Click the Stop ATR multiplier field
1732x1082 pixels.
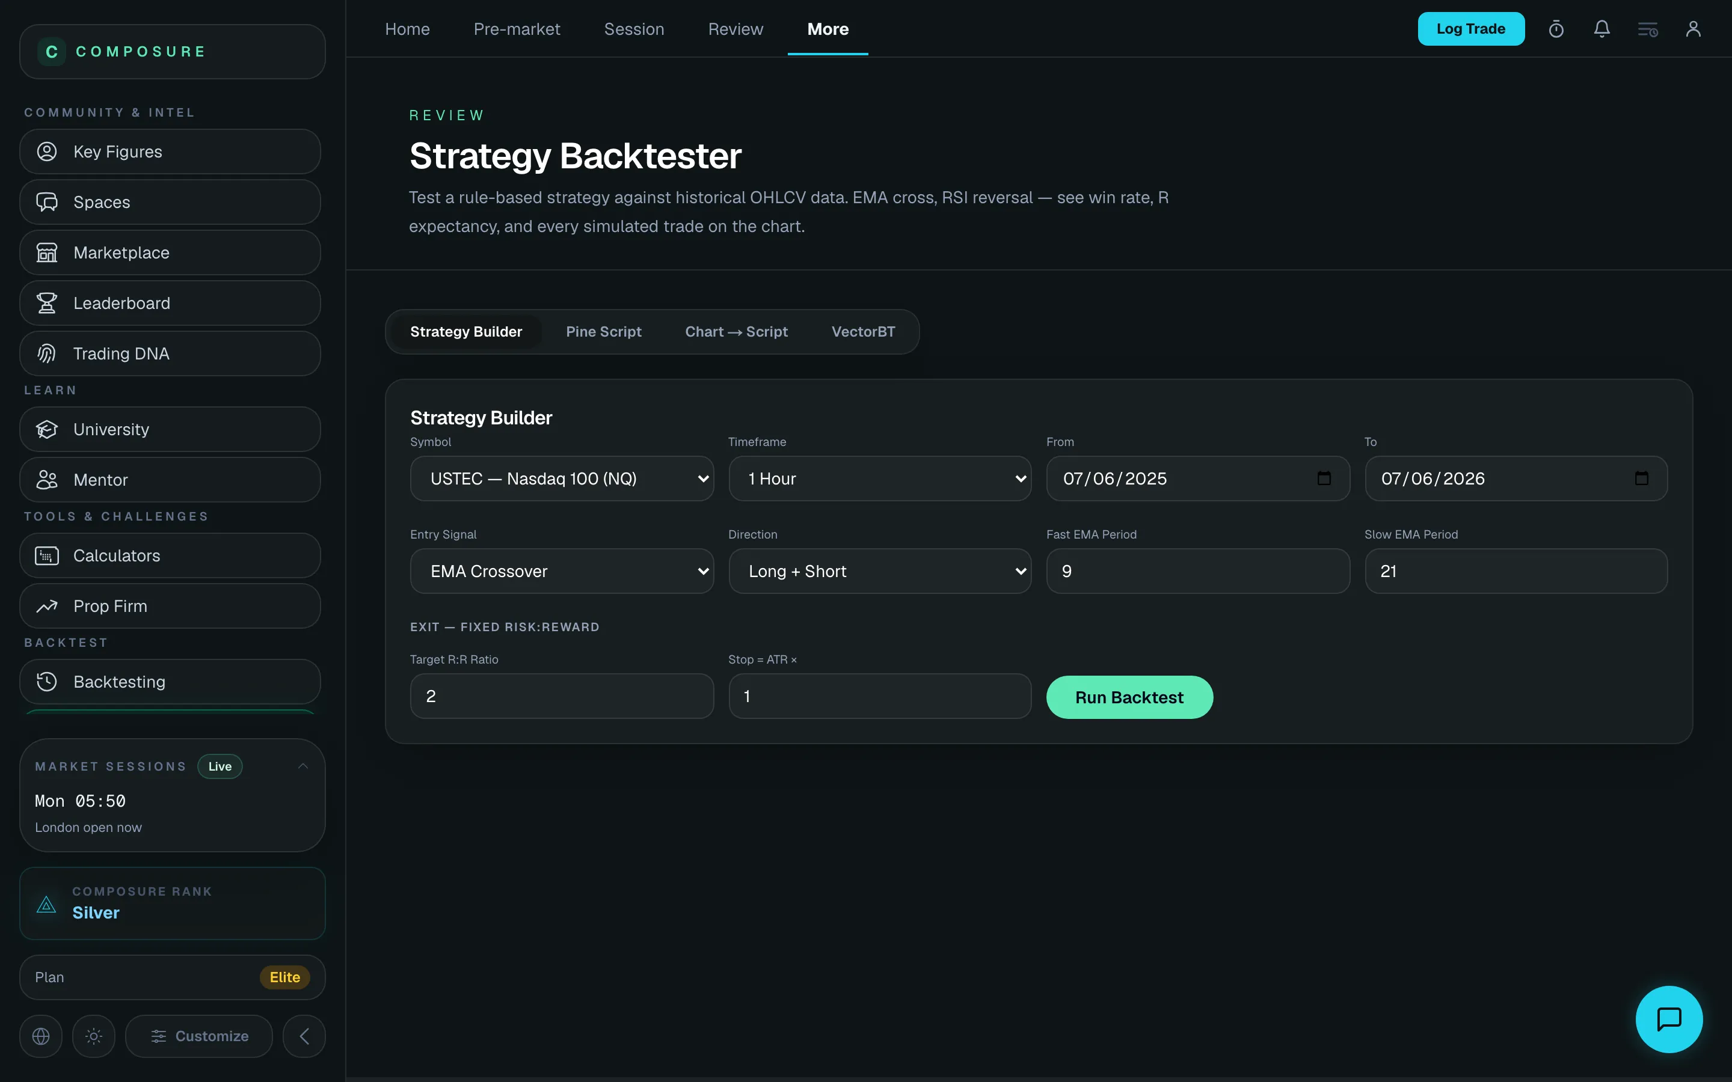click(880, 695)
